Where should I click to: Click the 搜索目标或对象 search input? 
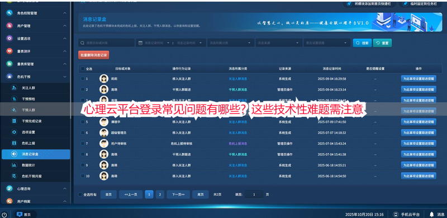point(106,43)
